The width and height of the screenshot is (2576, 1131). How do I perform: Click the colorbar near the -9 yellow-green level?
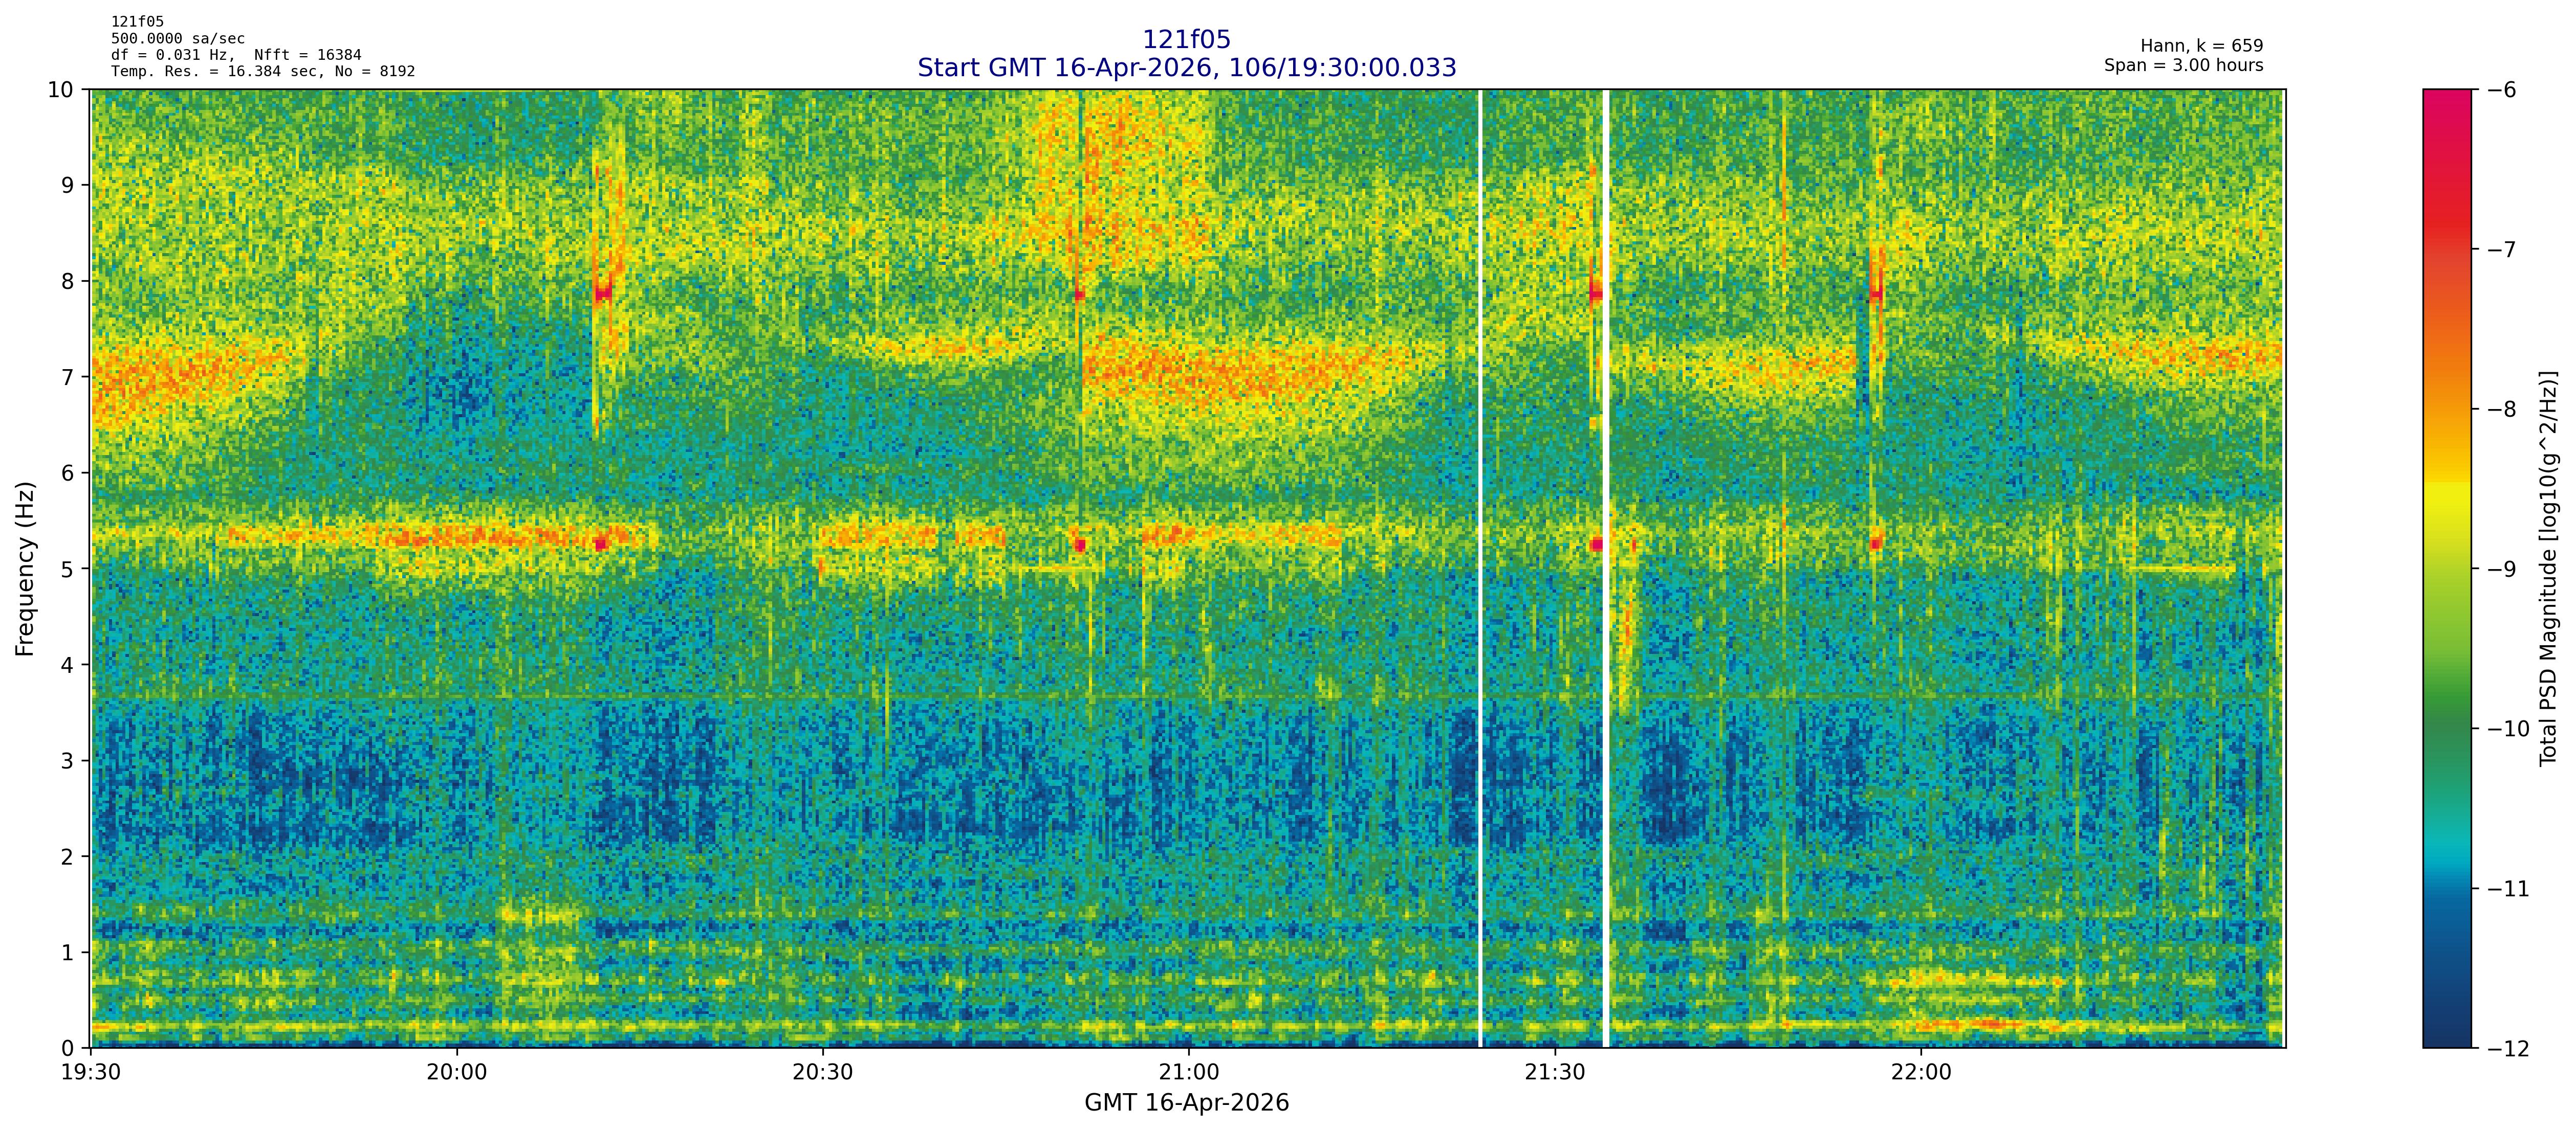[x=2446, y=569]
